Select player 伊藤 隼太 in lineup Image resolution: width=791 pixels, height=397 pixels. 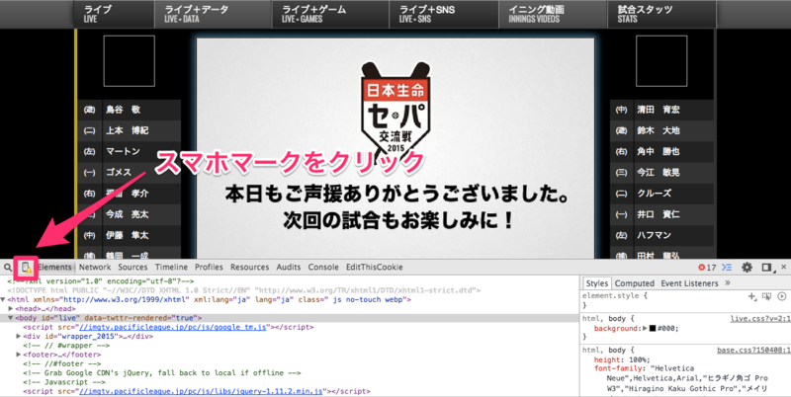pos(130,235)
